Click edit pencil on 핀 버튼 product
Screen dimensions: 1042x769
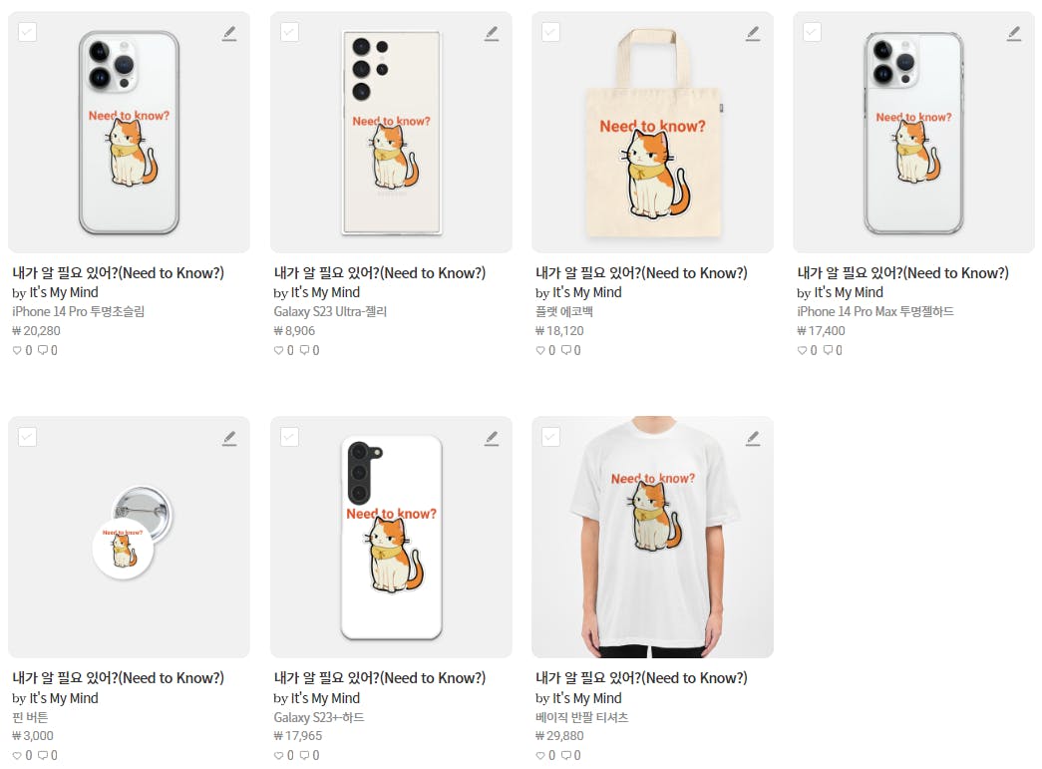229,438
